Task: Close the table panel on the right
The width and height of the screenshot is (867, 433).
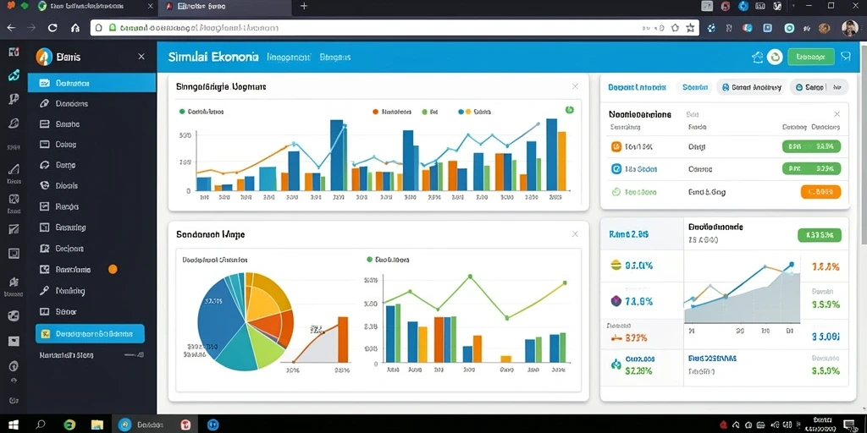Action: tap(837, 114)
